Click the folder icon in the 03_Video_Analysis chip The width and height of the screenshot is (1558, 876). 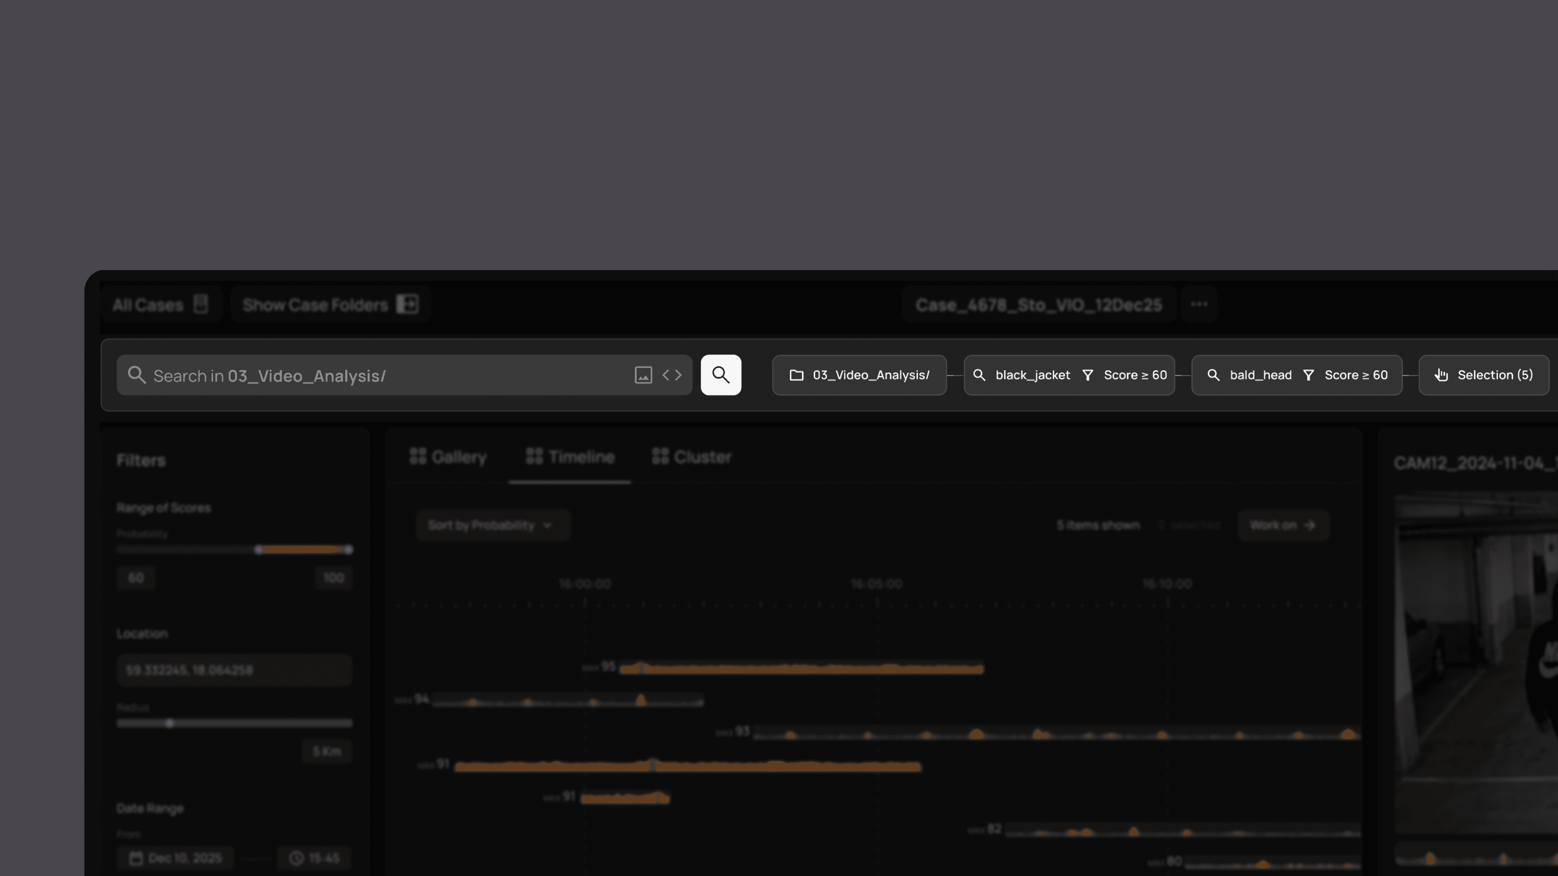[796, 375]
